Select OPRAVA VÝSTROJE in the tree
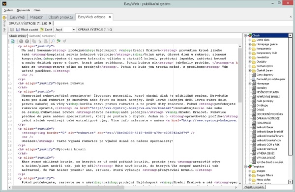This screenshot has height=192, width=295. point(268,118)
